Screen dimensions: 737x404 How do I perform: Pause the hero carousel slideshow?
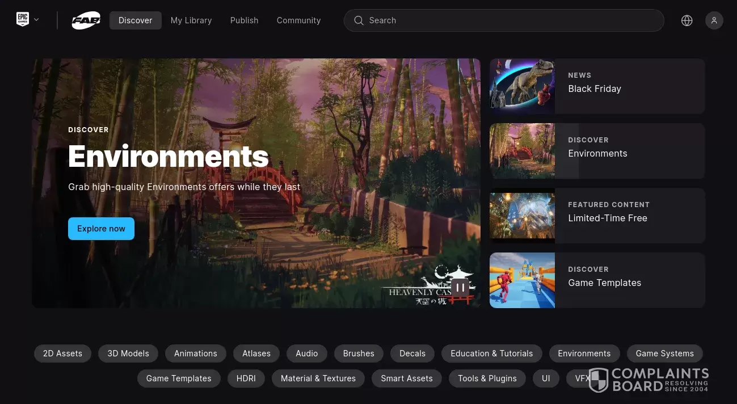coord(460,288)
